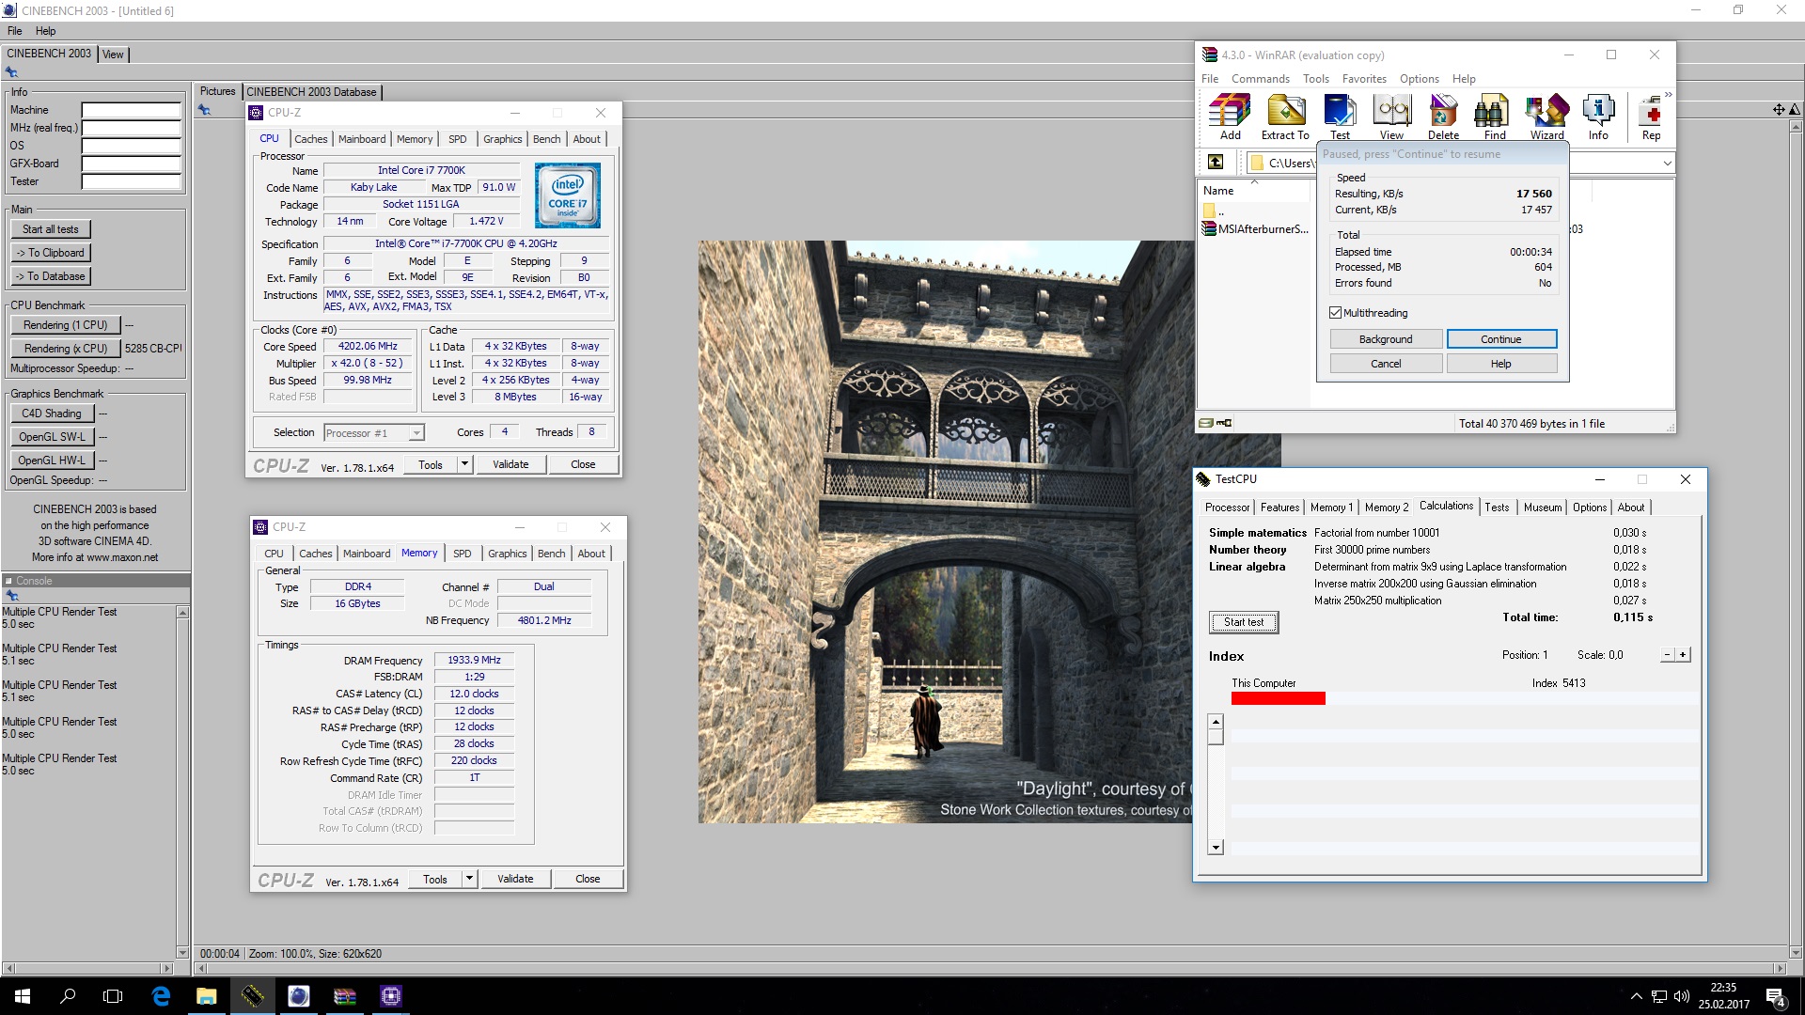Click Background button in WinRAR dialog

(x=1386, y=339)
